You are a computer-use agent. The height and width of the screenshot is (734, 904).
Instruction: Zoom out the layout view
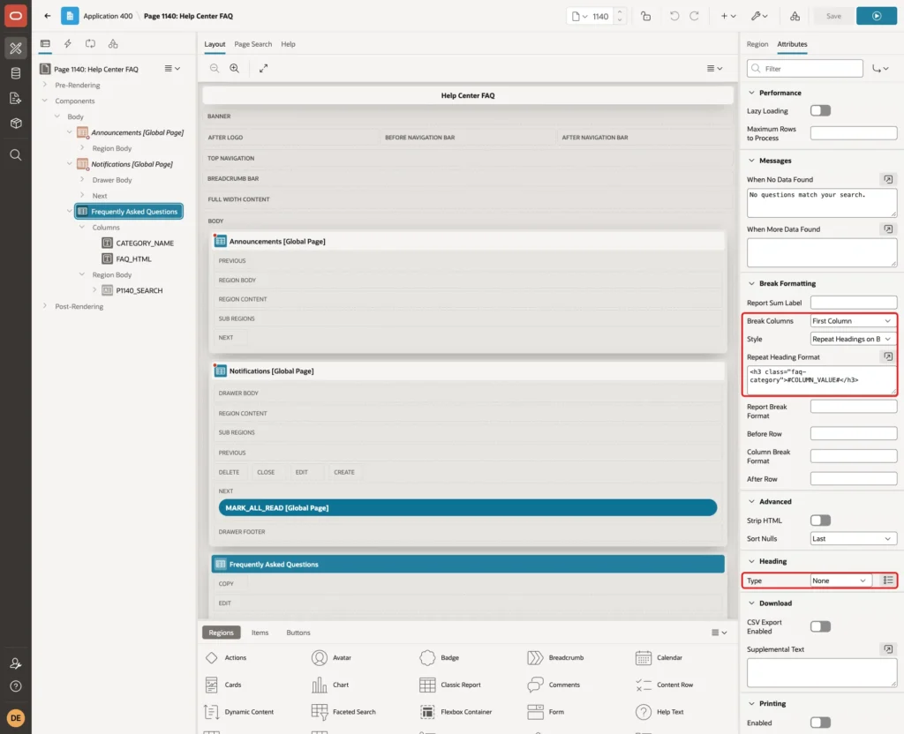point(215,68)
